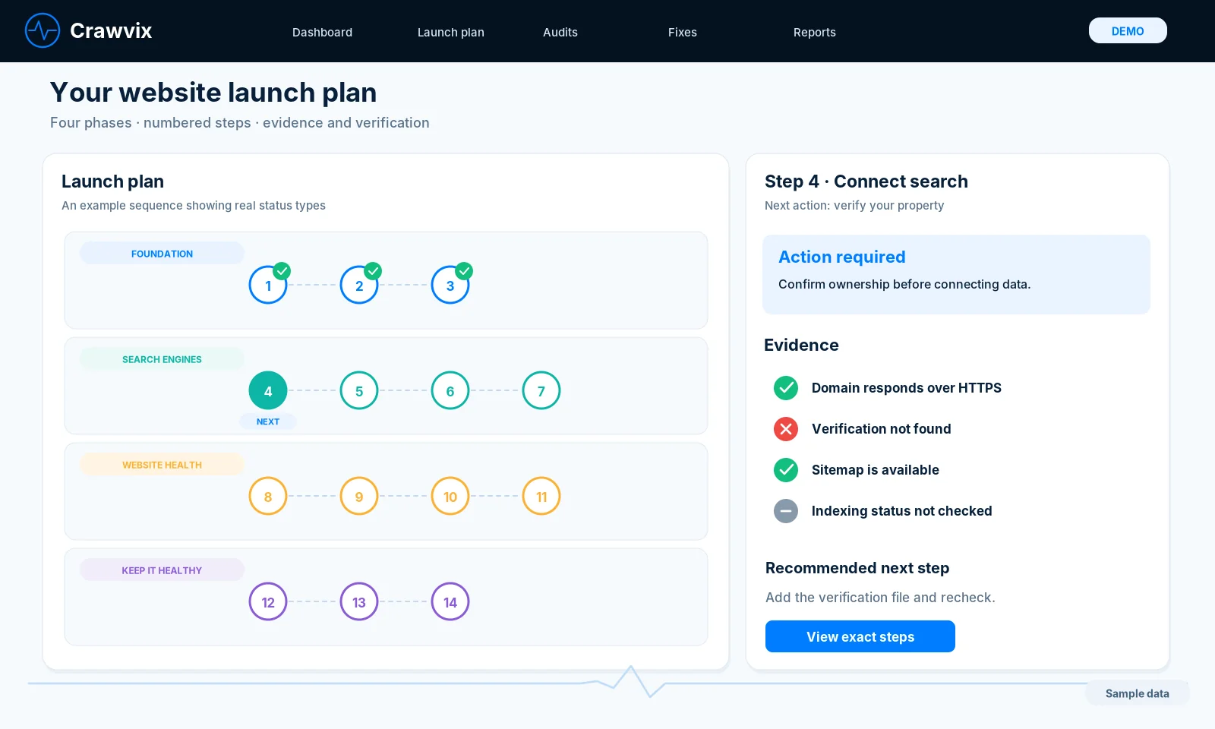The image size is (1215, 729).
Task: Select step 10 circle in Website Health
Action: 450,496
